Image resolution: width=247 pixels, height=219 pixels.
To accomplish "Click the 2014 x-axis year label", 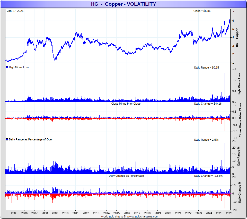I will (x=106, y=213).
